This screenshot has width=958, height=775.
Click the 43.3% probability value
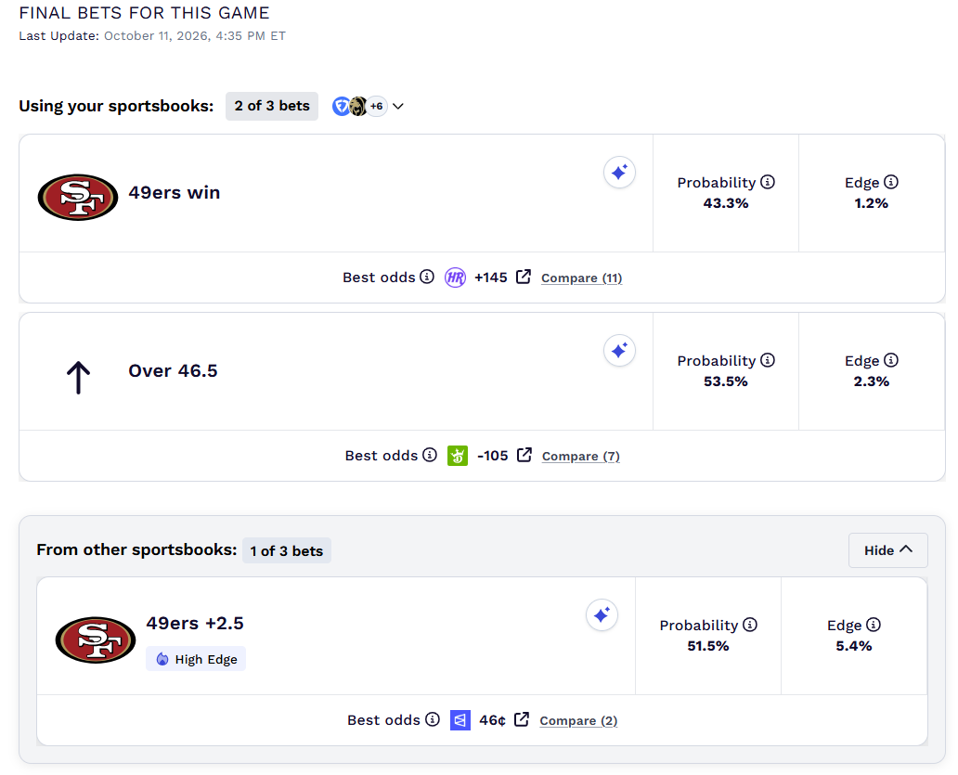coord(726,203)
